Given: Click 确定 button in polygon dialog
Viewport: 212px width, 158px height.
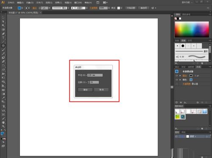Looking at the screenshot, I should [x=85, y=90].
